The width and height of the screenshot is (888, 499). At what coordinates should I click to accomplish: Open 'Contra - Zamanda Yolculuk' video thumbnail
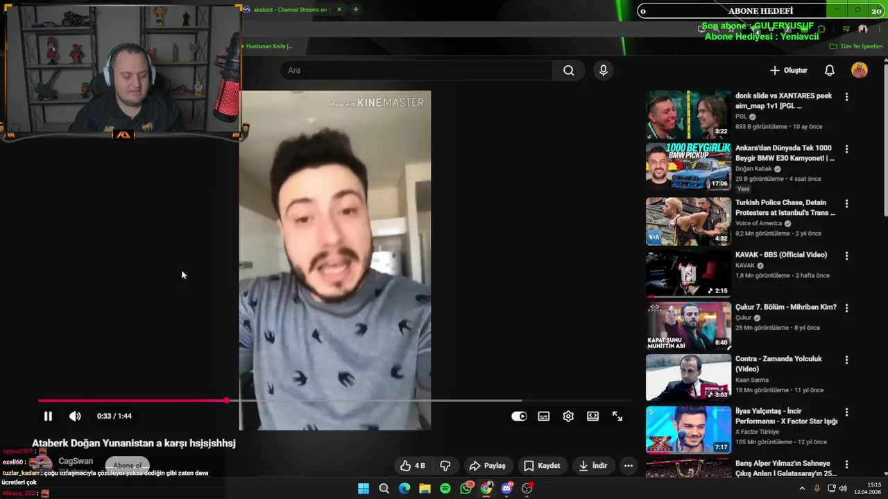688,378
